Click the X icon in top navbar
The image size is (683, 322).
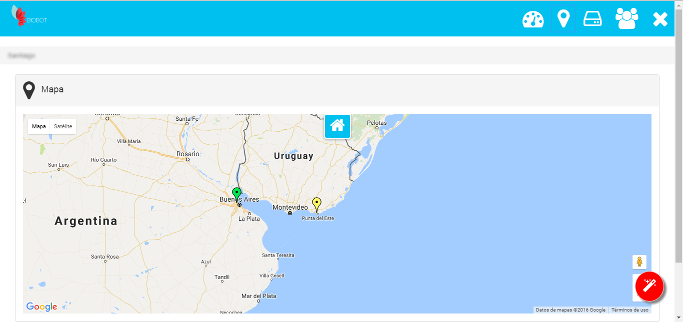pyautogui.click(x=660, y=19)
